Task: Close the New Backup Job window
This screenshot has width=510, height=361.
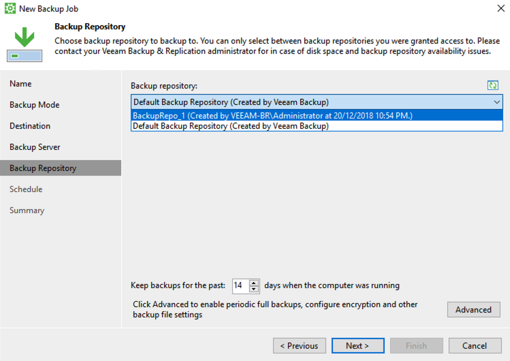Action: (501, 8)
